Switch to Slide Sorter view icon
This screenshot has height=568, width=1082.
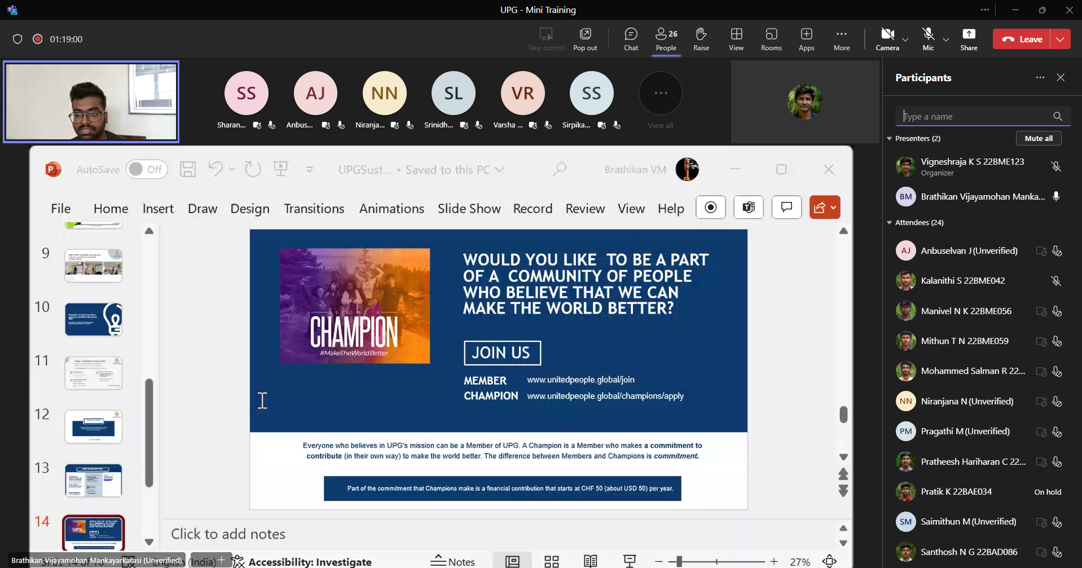tap(551, 561)
